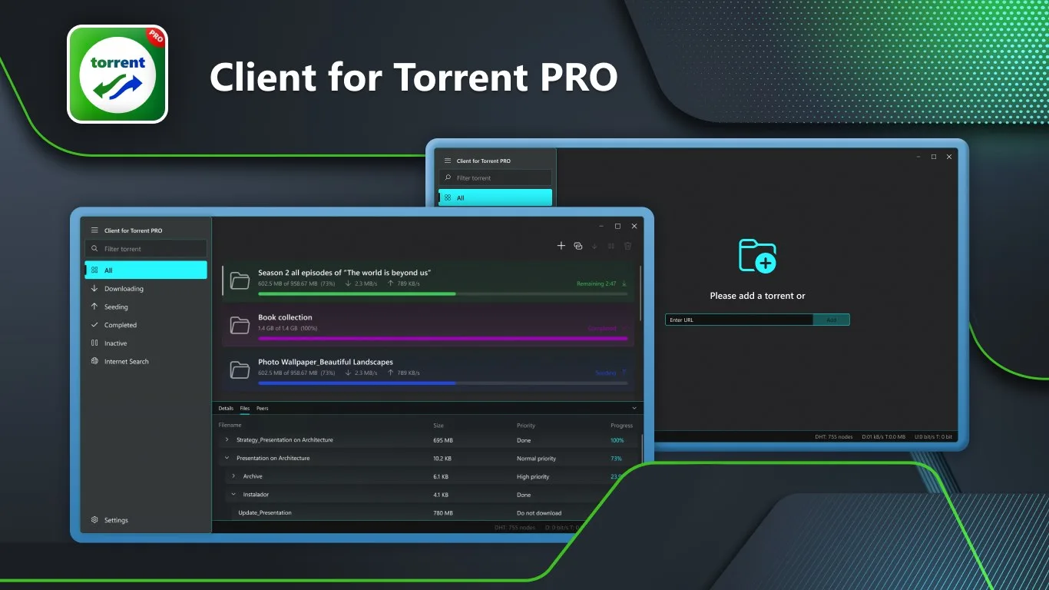The height and width of the screenshot is (590, 1049).
Task: Click the '100%' progress value
Action: pyautogui.click(x=617, y=440)
